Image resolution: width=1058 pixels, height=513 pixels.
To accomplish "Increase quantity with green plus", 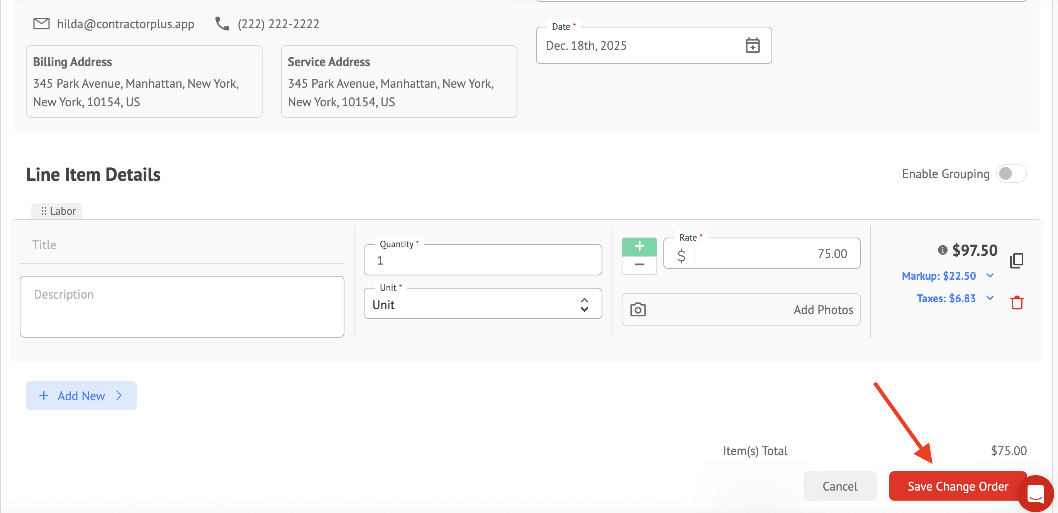I will coord(639,246).
